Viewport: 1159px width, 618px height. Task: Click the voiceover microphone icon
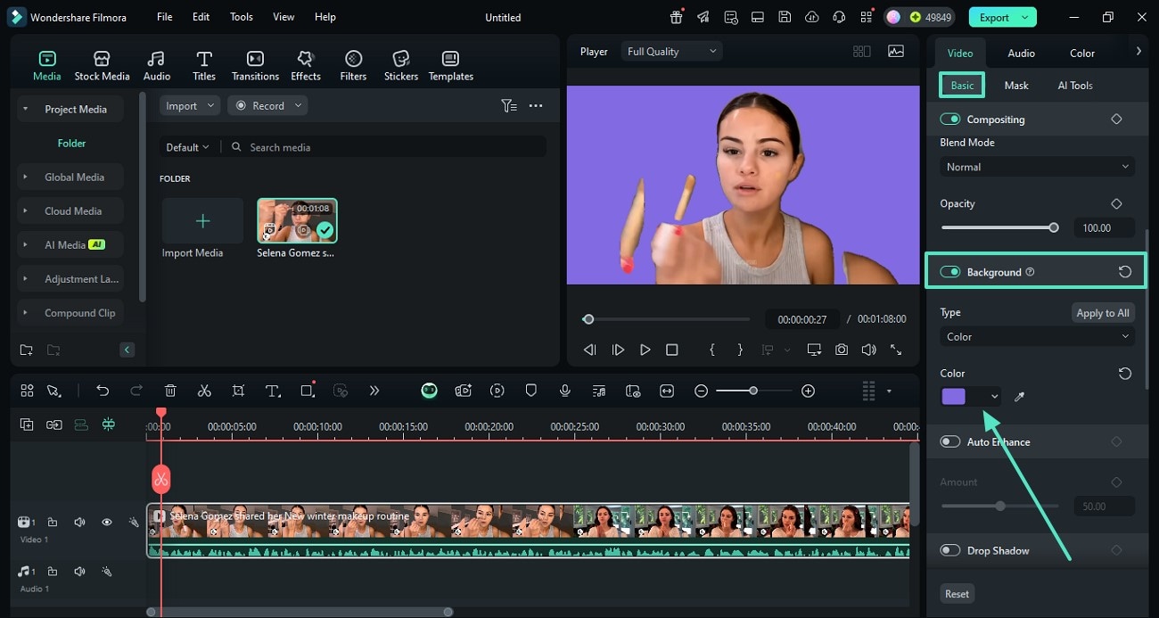(x=564, y=391)
